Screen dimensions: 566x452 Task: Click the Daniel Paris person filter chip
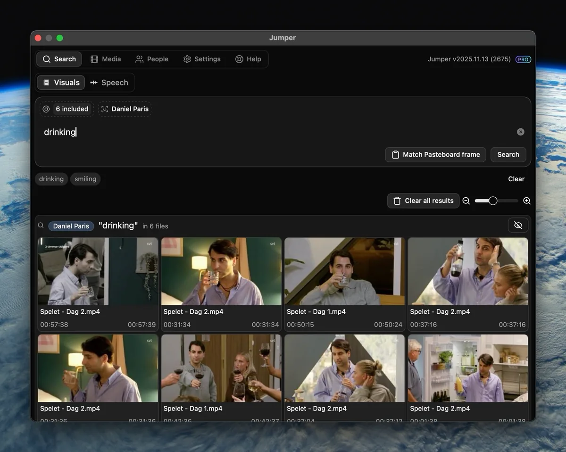pos(125,109)
